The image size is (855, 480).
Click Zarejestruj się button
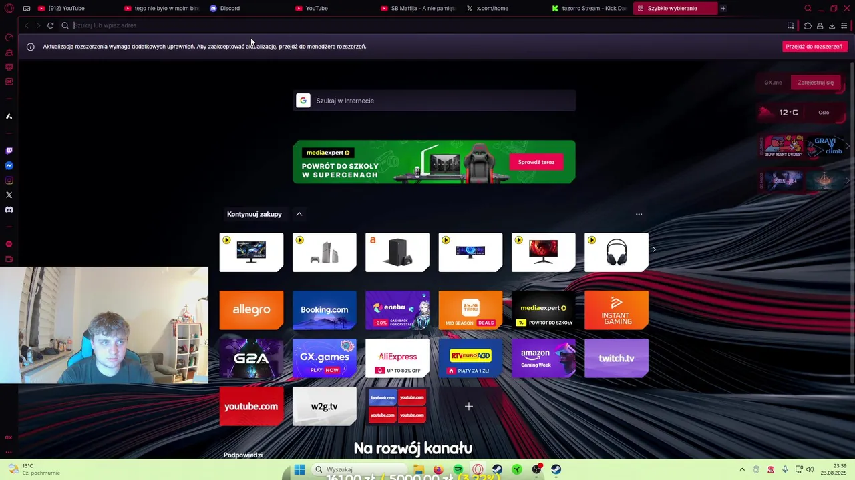pos(816,83)
